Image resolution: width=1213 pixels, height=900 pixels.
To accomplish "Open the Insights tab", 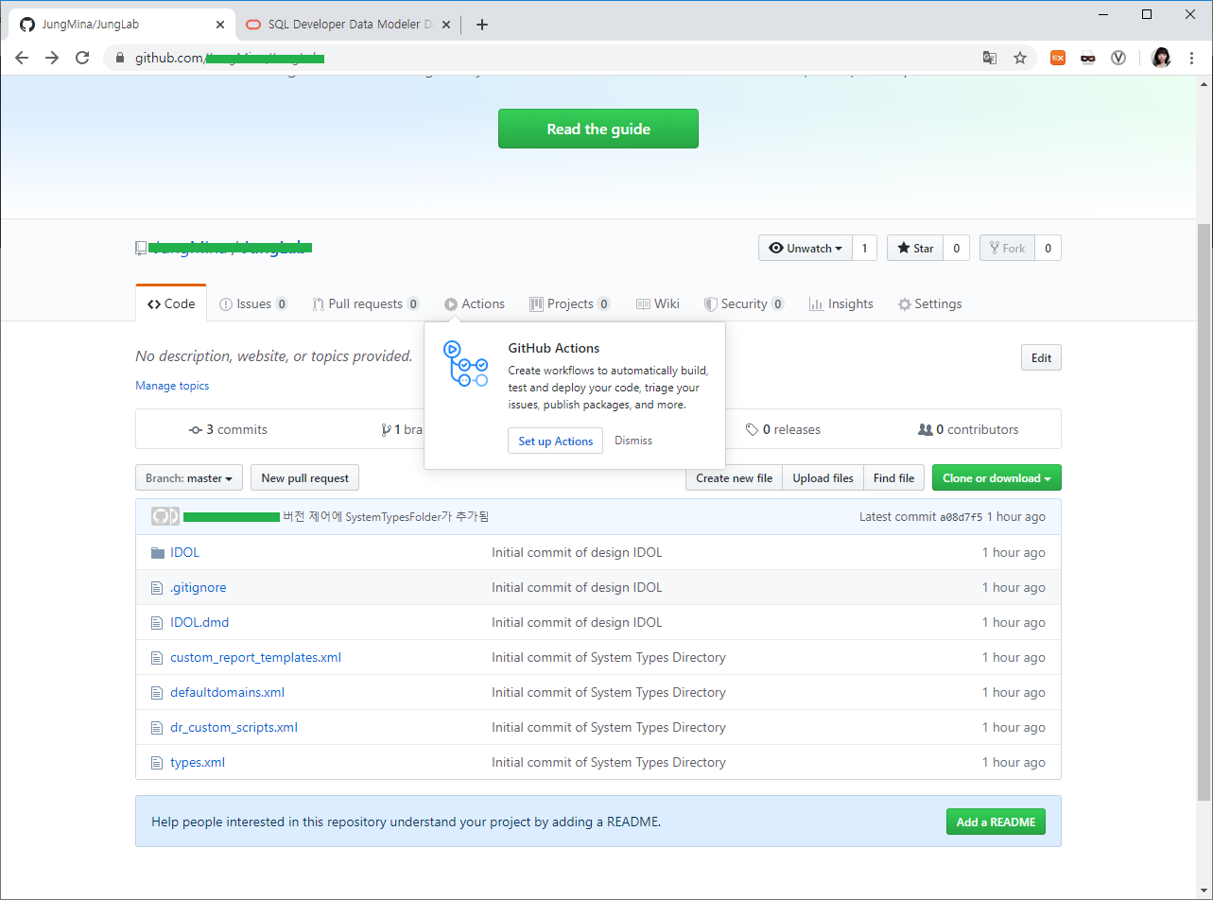I will pos(841,303).
